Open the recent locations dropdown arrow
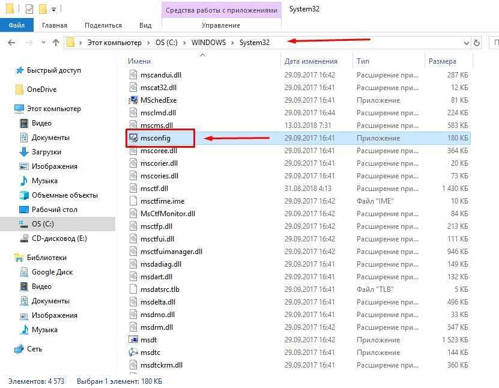 coord(42,43)
